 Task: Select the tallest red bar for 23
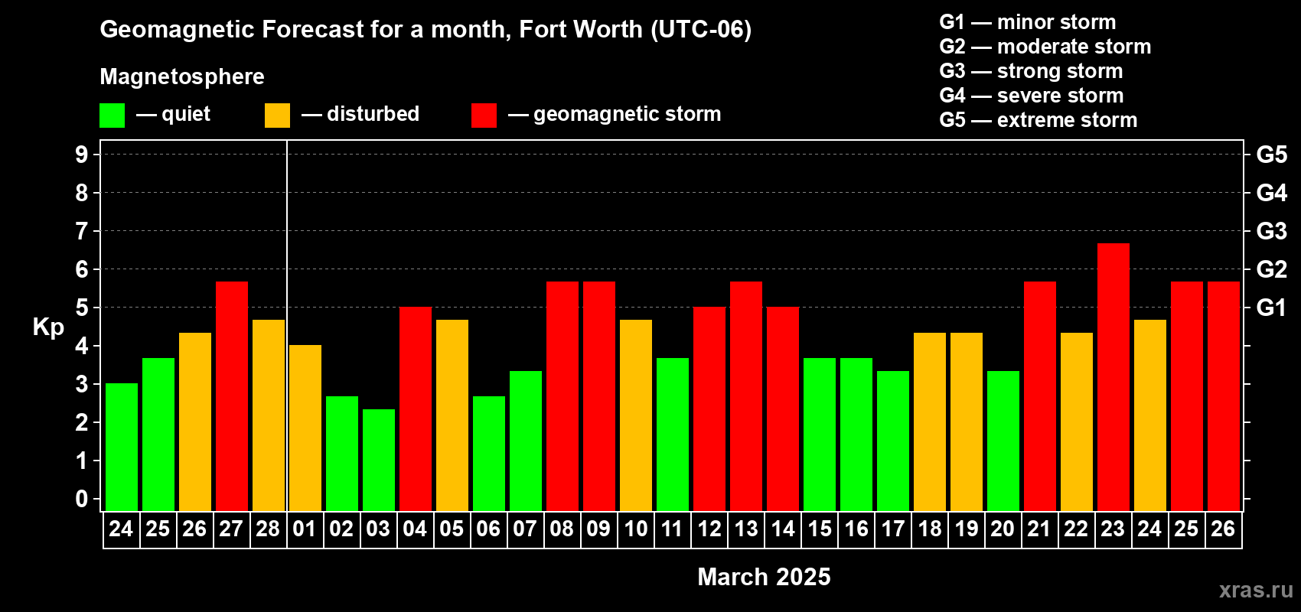[1113, 377]
